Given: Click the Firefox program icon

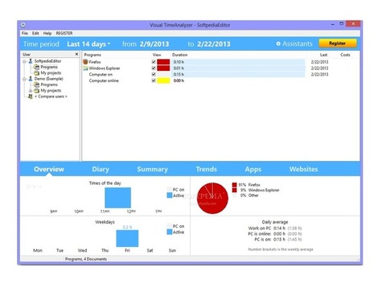Looking at the screenshot, I should (x=85, y=62).
